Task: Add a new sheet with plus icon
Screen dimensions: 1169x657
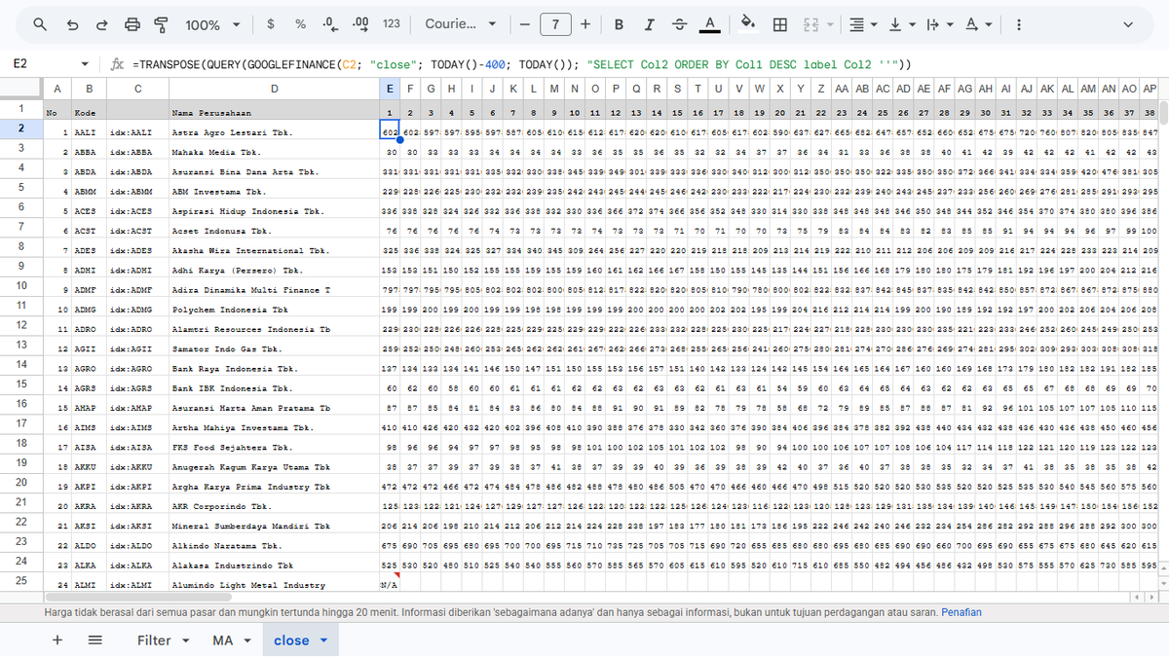Action: pyautogui.click(x=57, y=640)
